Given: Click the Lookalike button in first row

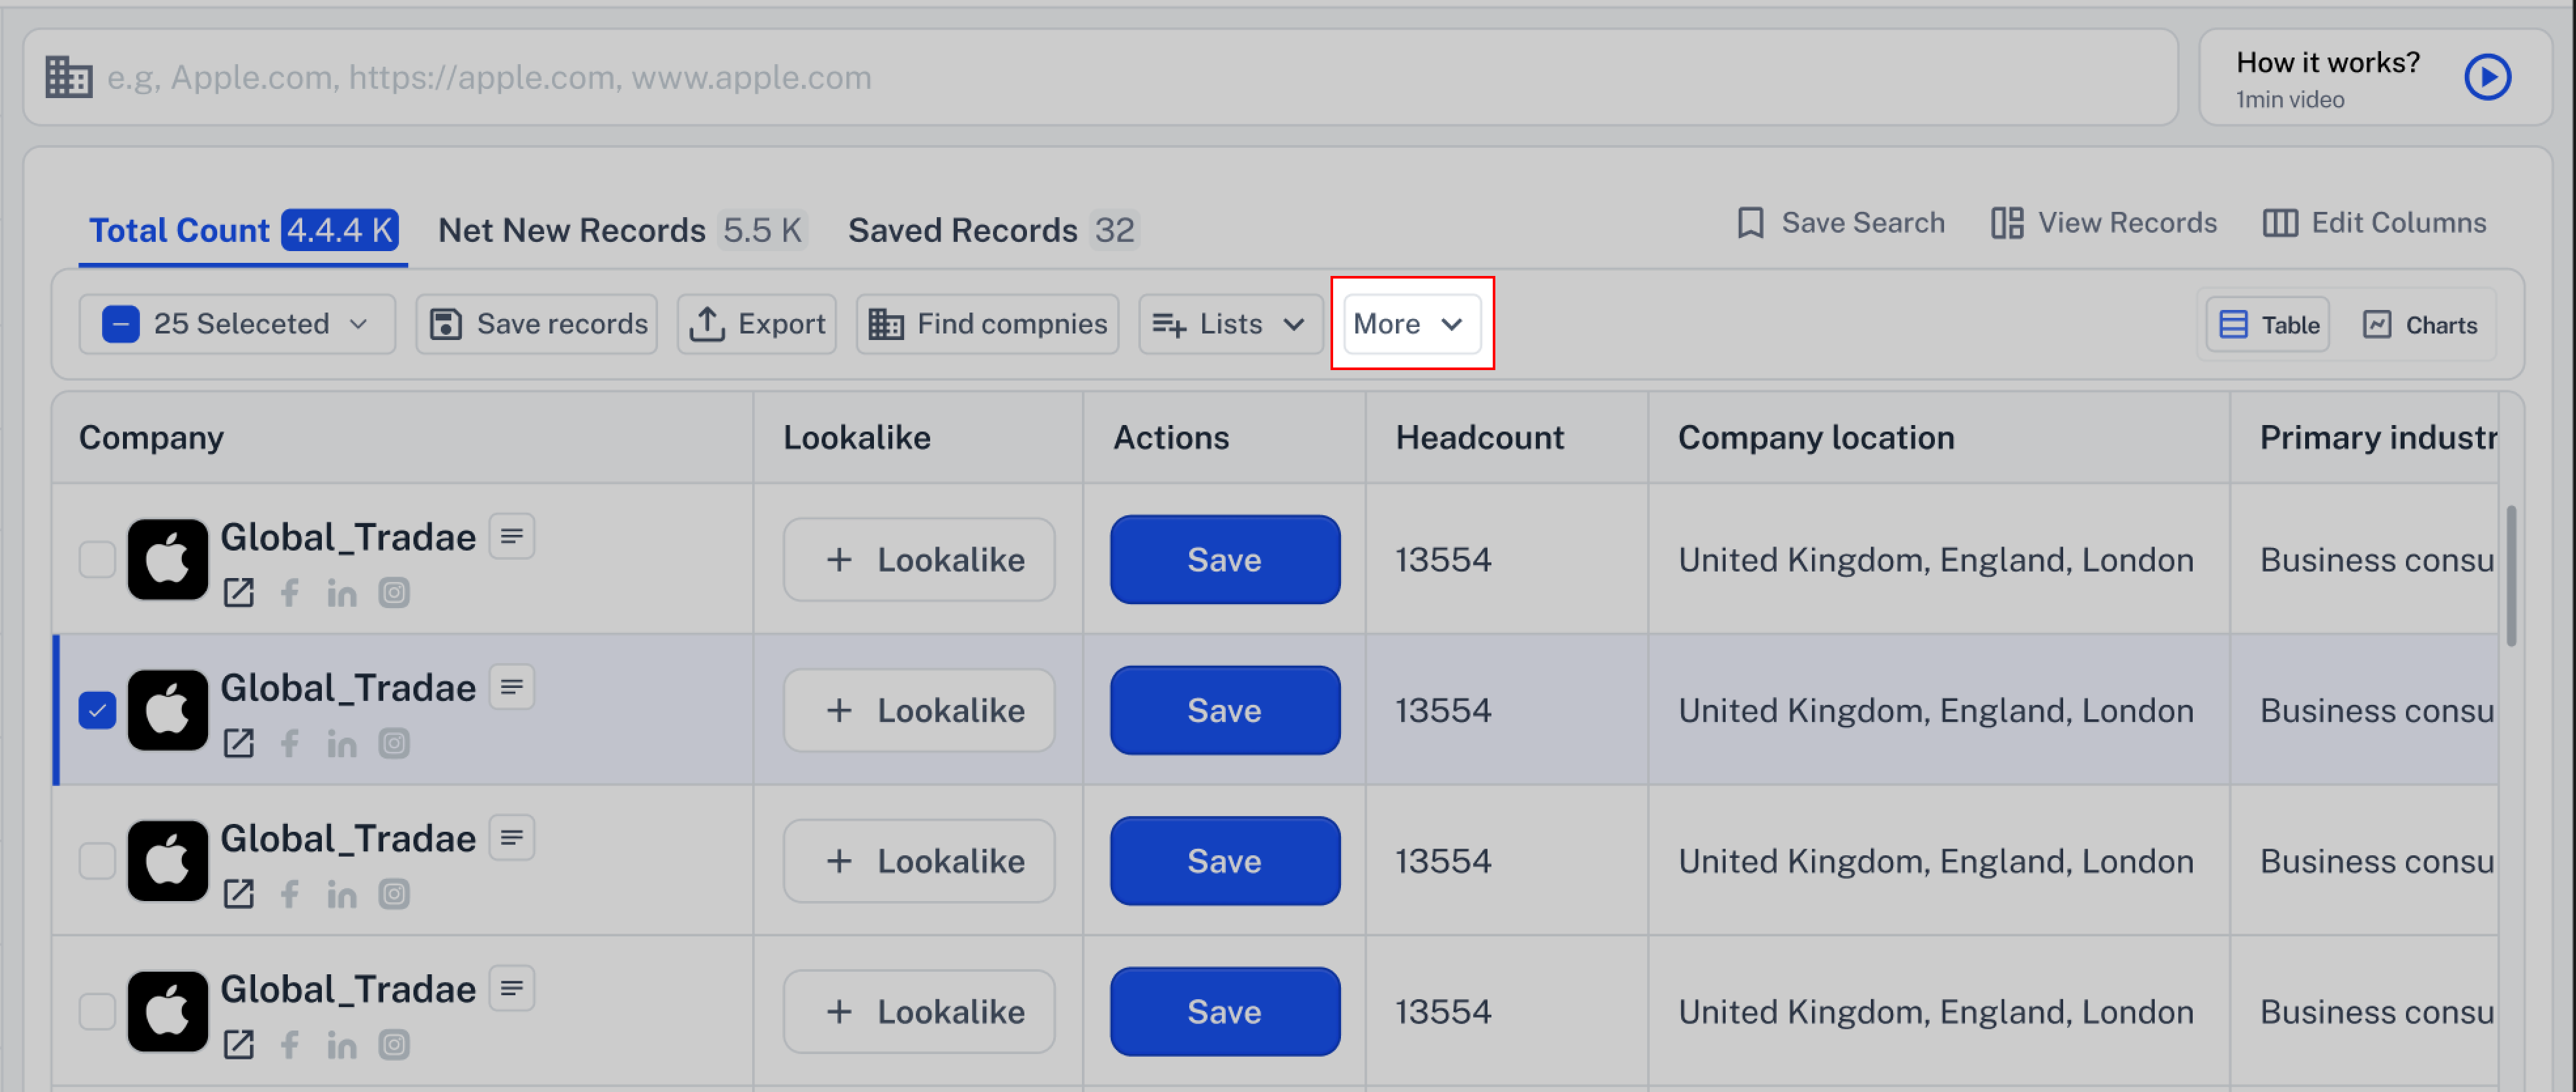Looking at the screenshot, I should point(919,559).
